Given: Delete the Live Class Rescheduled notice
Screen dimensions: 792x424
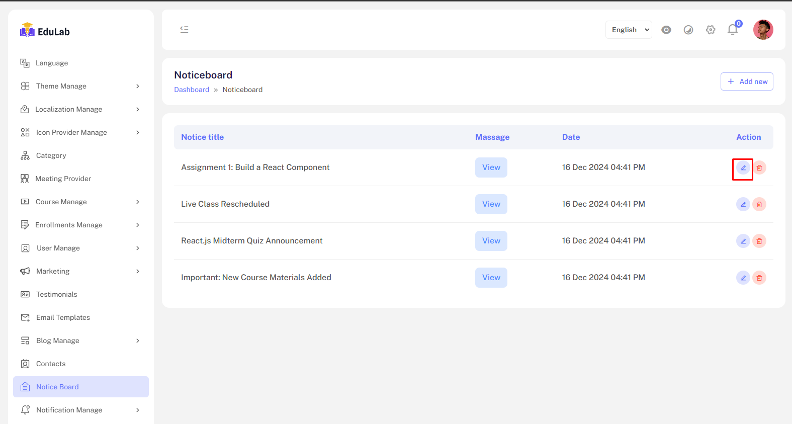Looking at the screenshot, I should [x=759, y=204].
